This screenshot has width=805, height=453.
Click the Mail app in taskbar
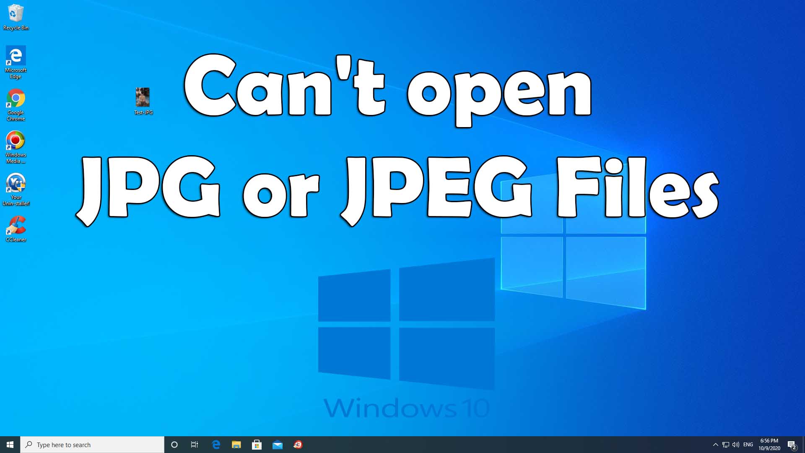(278, 444)
